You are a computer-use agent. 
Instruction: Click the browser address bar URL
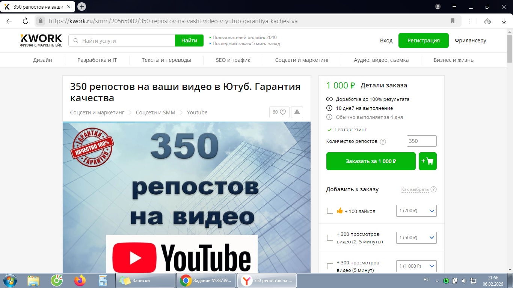(x=173, y=21)
